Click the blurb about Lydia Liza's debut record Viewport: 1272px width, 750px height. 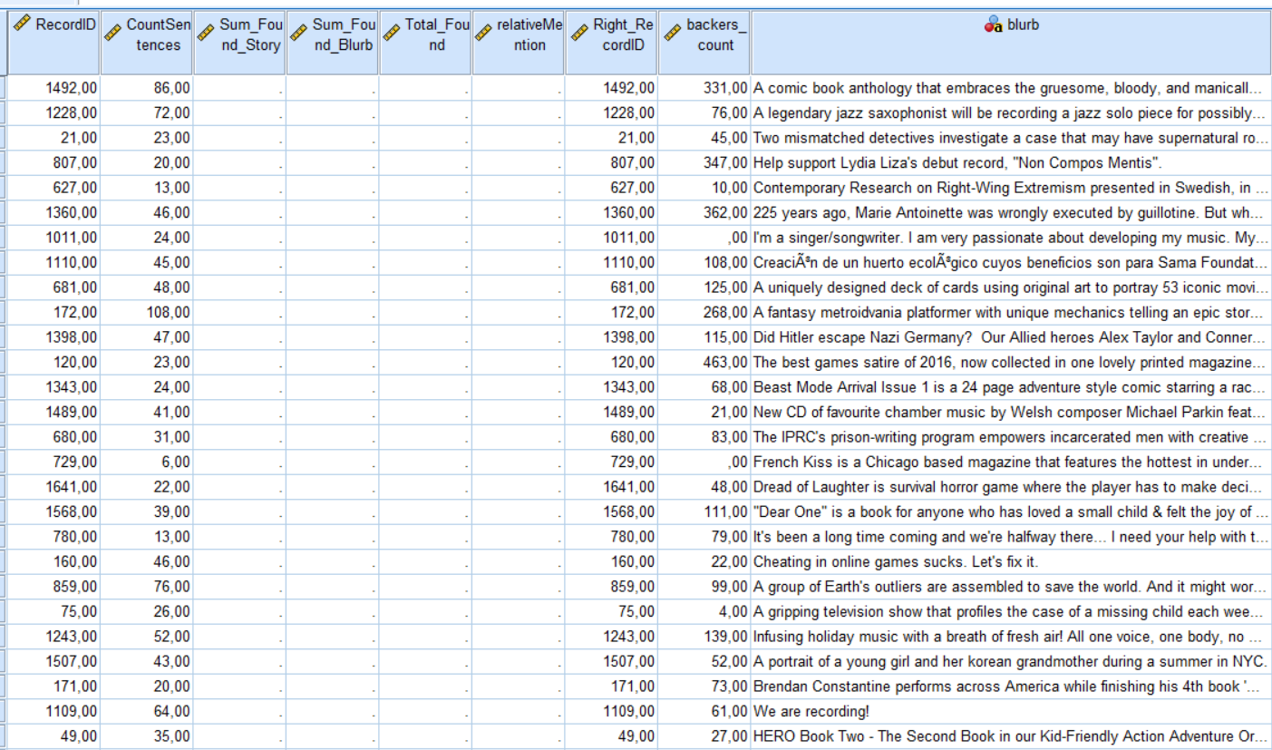(x=907, y=163)
